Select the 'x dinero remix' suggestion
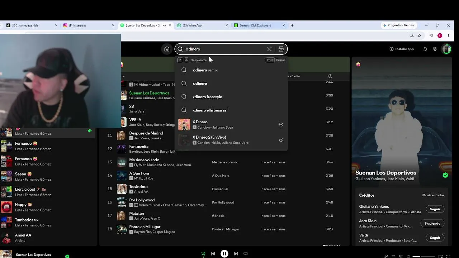Viewport: 459px width, 258px height. [x=231, y=70]
